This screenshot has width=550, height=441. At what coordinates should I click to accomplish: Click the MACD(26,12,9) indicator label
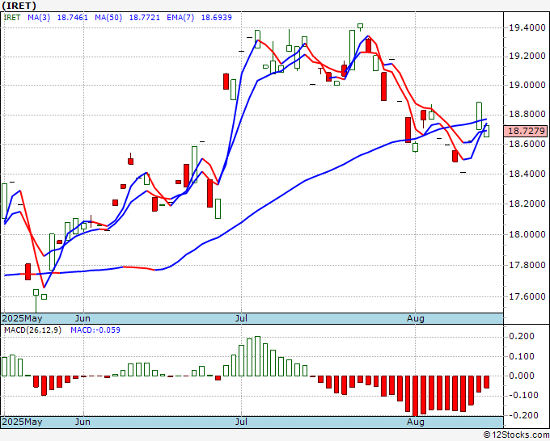coord(32,330)
